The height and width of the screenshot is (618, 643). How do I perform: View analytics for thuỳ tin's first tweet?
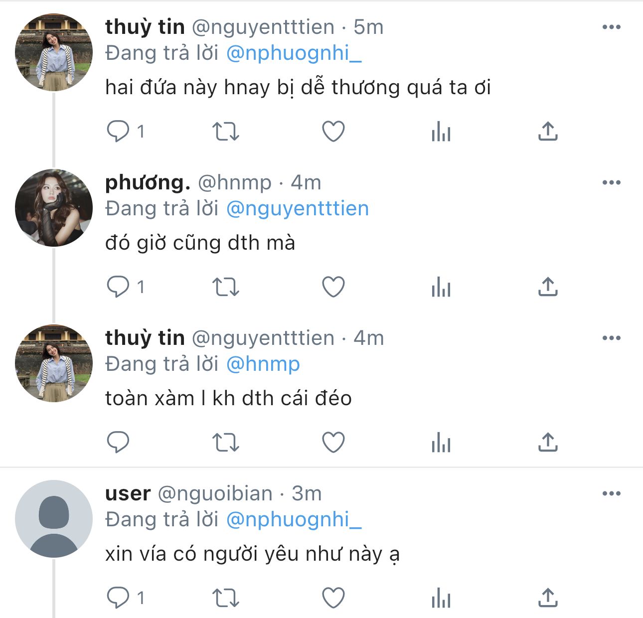pos(441,132)
